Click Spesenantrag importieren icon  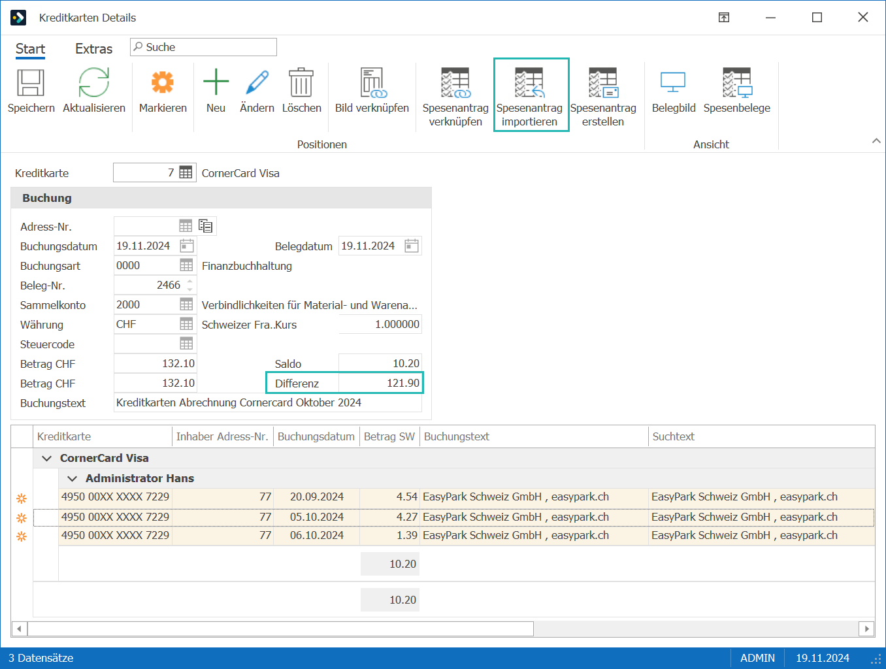tap(529, 83)
